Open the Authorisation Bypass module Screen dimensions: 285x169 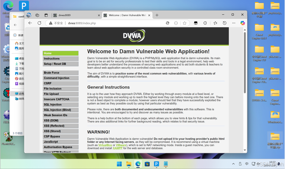tap(60, 147)
